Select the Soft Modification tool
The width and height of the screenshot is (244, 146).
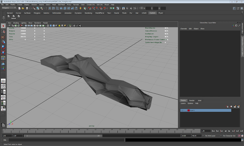coord(3,63)
